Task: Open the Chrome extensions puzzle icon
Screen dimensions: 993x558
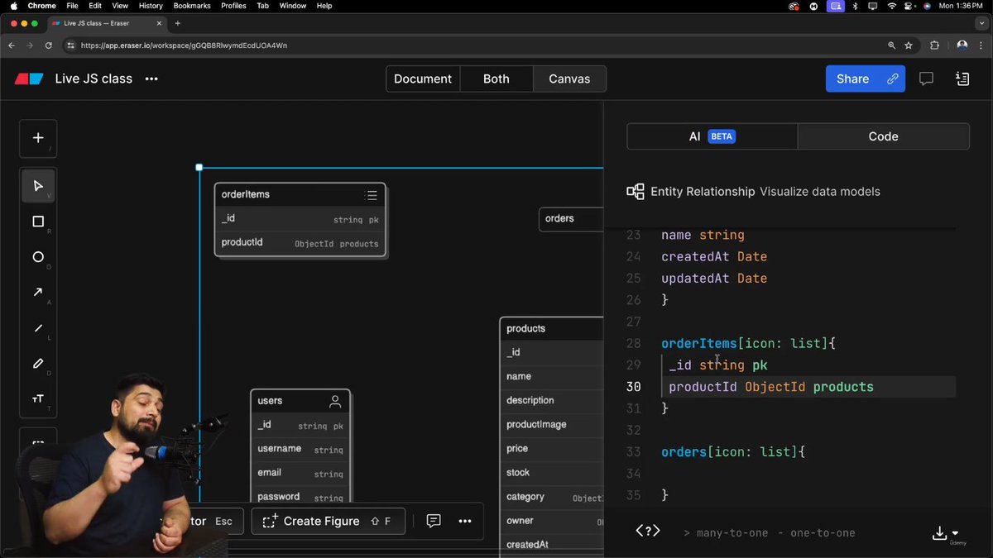Action: pyautogui.click(x=935, y=45)
